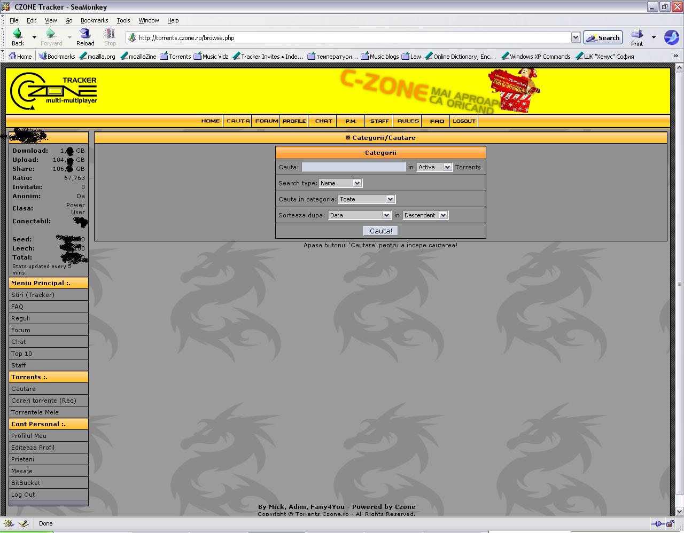The width and height of the screenshot is (684, 533).
Task: Click the security lock status icon
Action: (670, 524)
